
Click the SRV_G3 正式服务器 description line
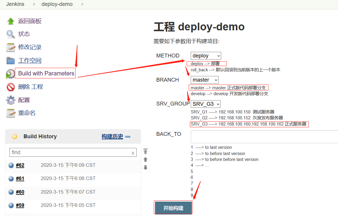[x=248, y=124]
